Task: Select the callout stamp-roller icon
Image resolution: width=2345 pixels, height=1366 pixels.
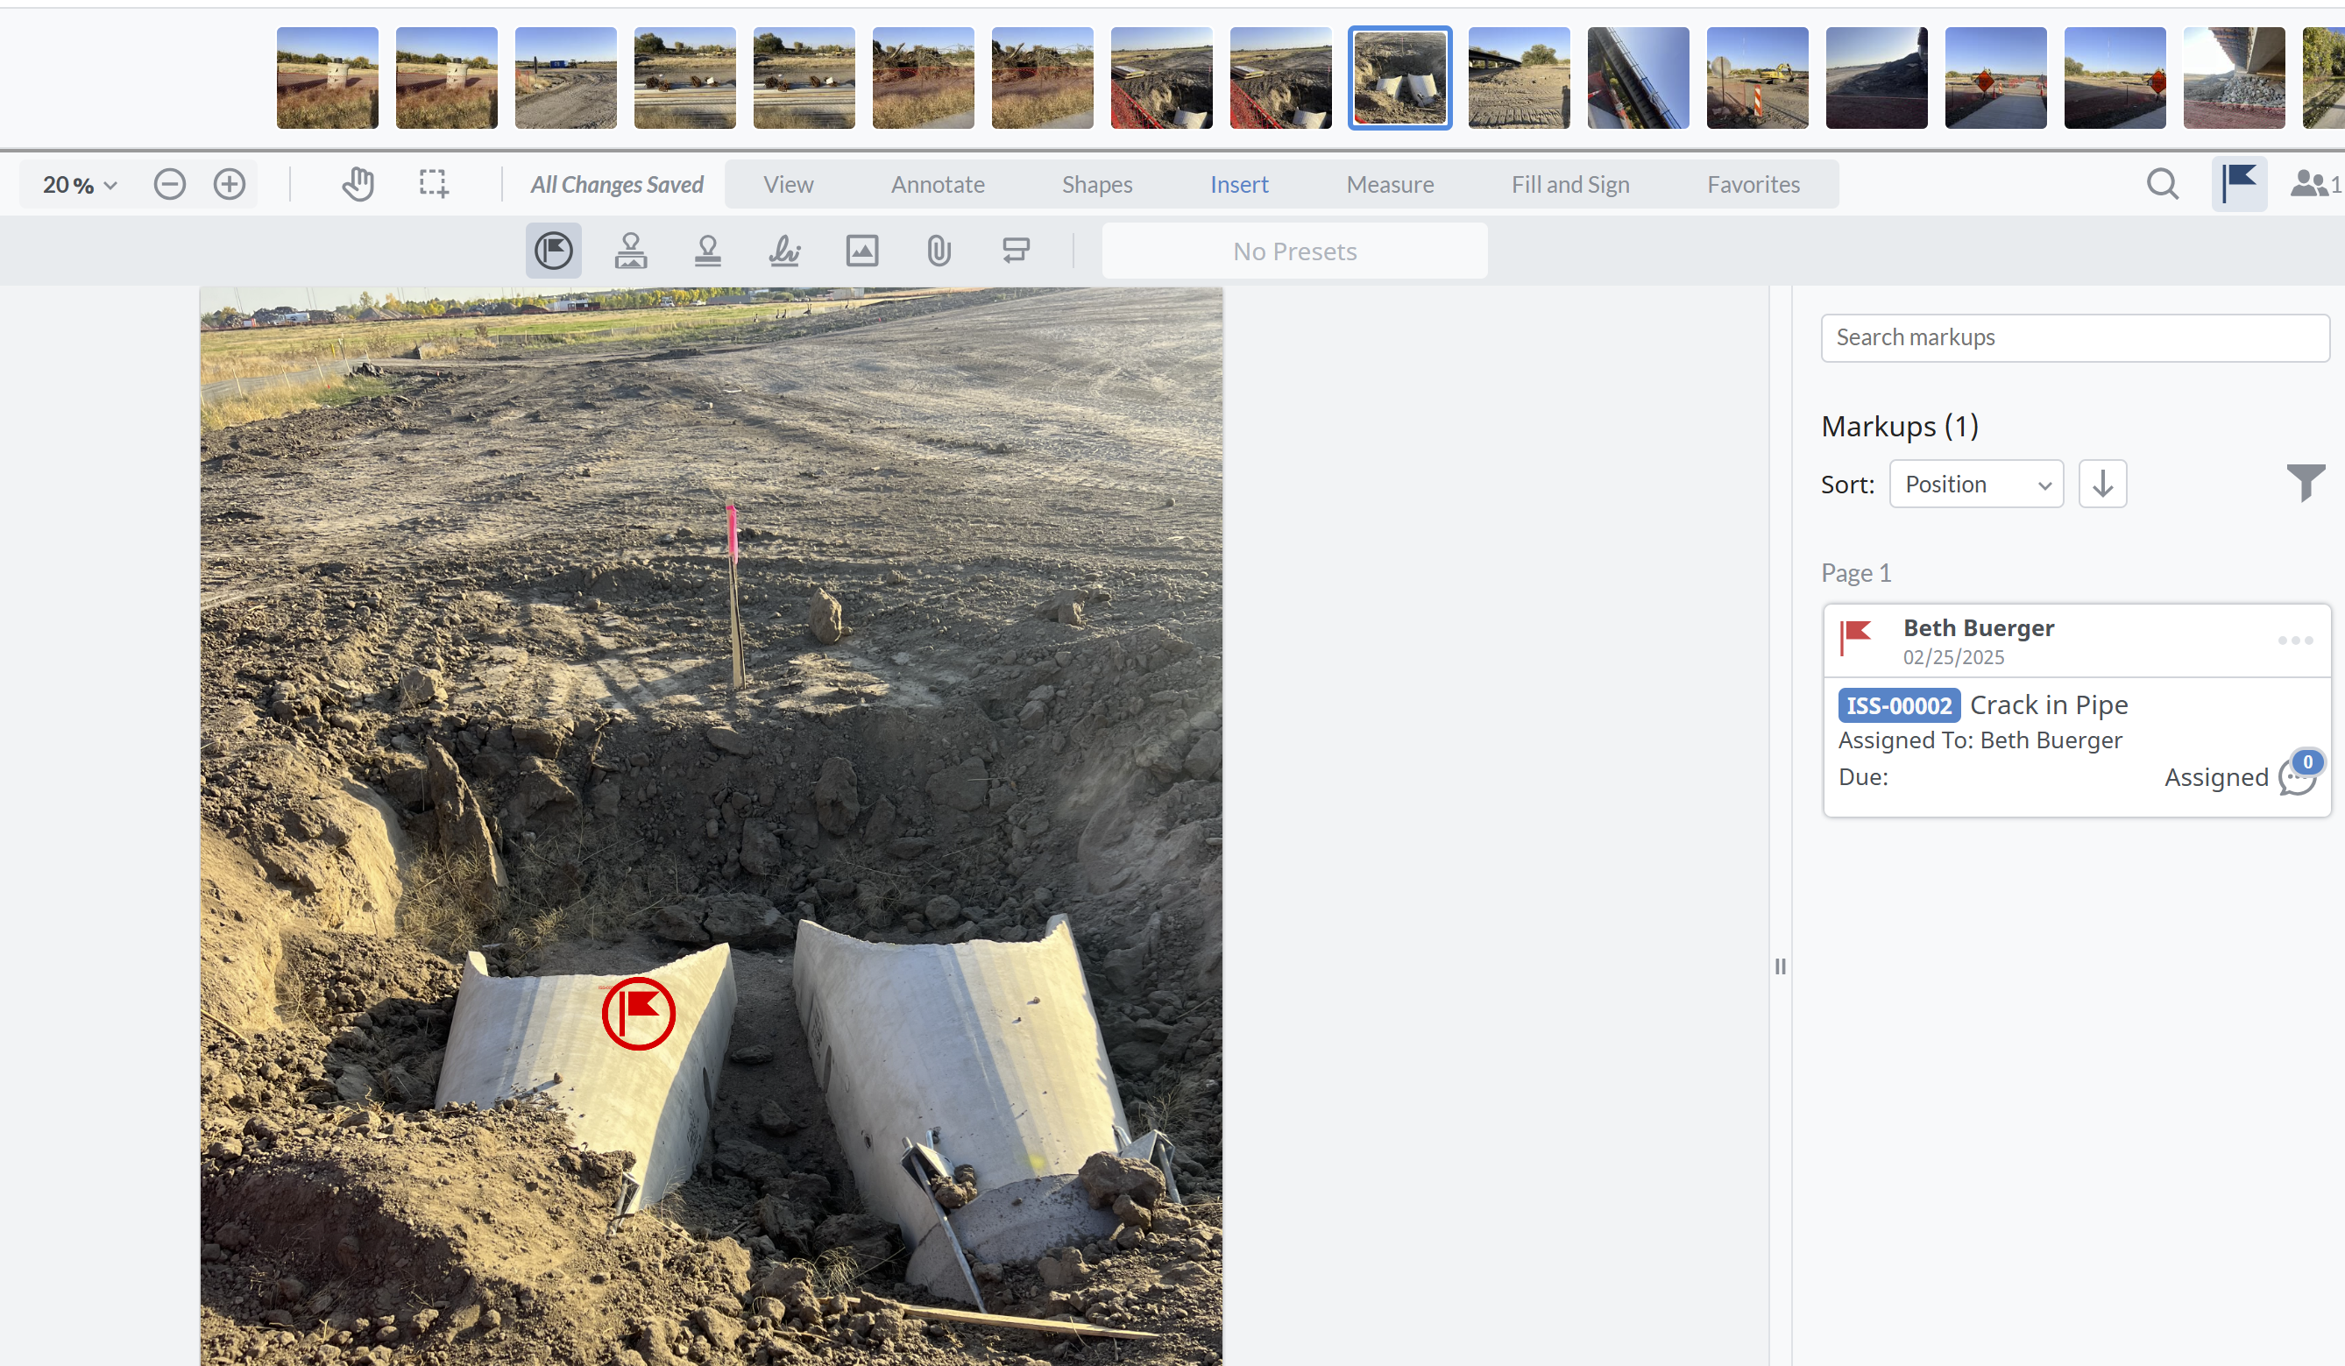Action: point(1017,251)
